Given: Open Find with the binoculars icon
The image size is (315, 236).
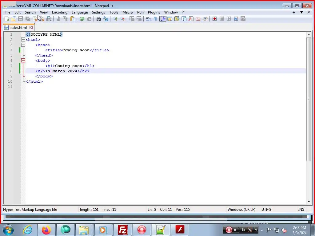Looking at the screenshot, I should [99, 19].
